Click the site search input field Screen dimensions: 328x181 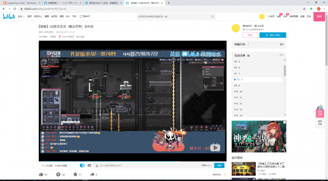click(174, 17)
